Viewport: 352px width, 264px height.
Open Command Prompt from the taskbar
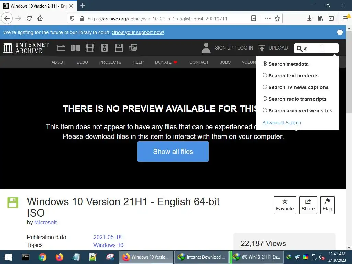pyautogui.click(x=25, y=257)
